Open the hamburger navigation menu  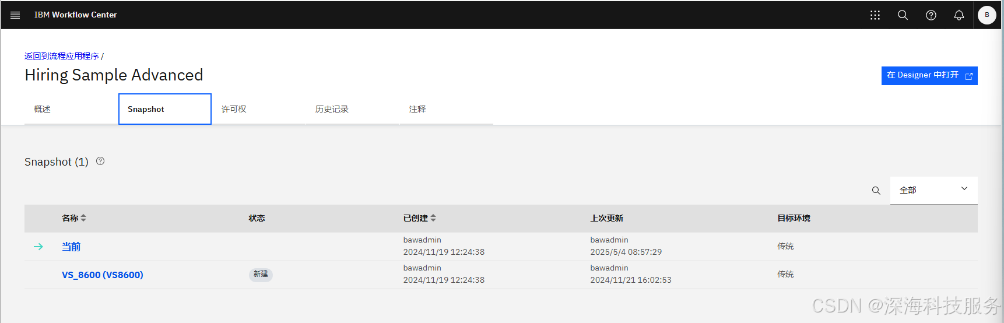pos(15,15)
